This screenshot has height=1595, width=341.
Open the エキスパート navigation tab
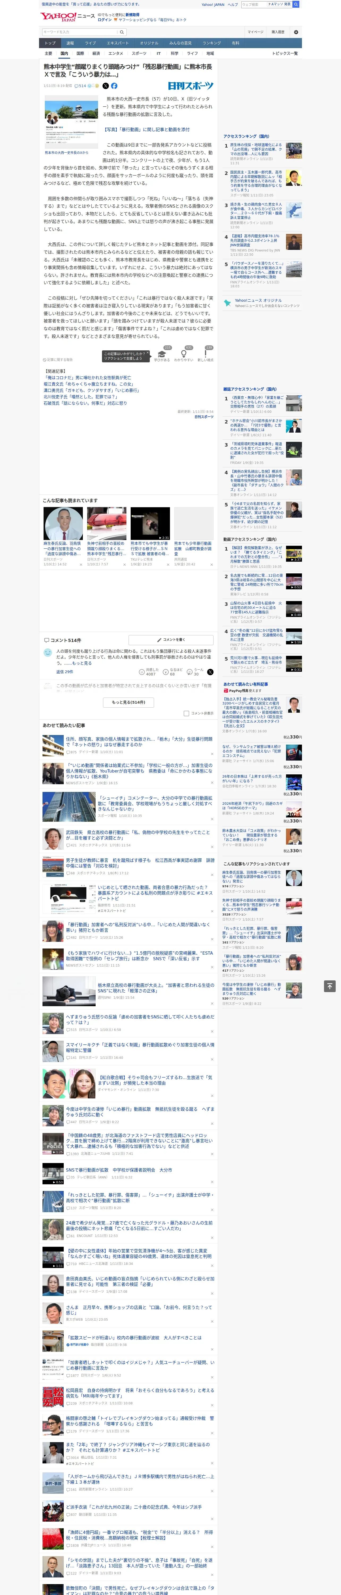coord(118,43)
